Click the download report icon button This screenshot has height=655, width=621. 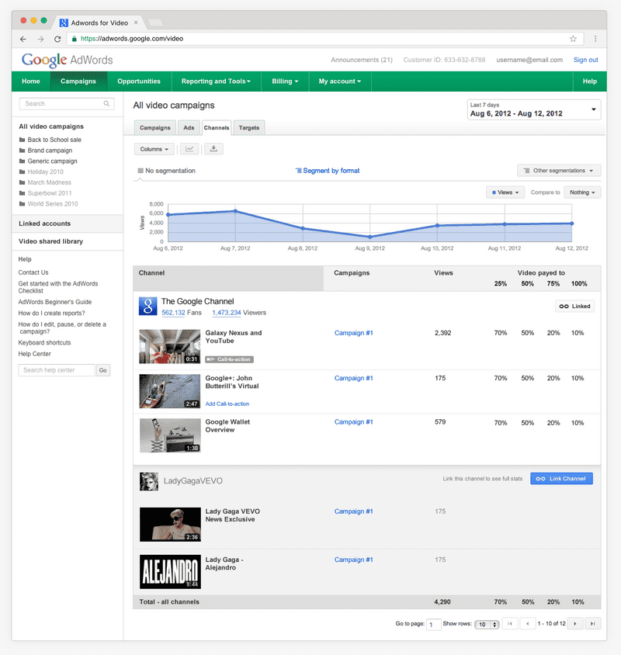[x=213, y=149]
